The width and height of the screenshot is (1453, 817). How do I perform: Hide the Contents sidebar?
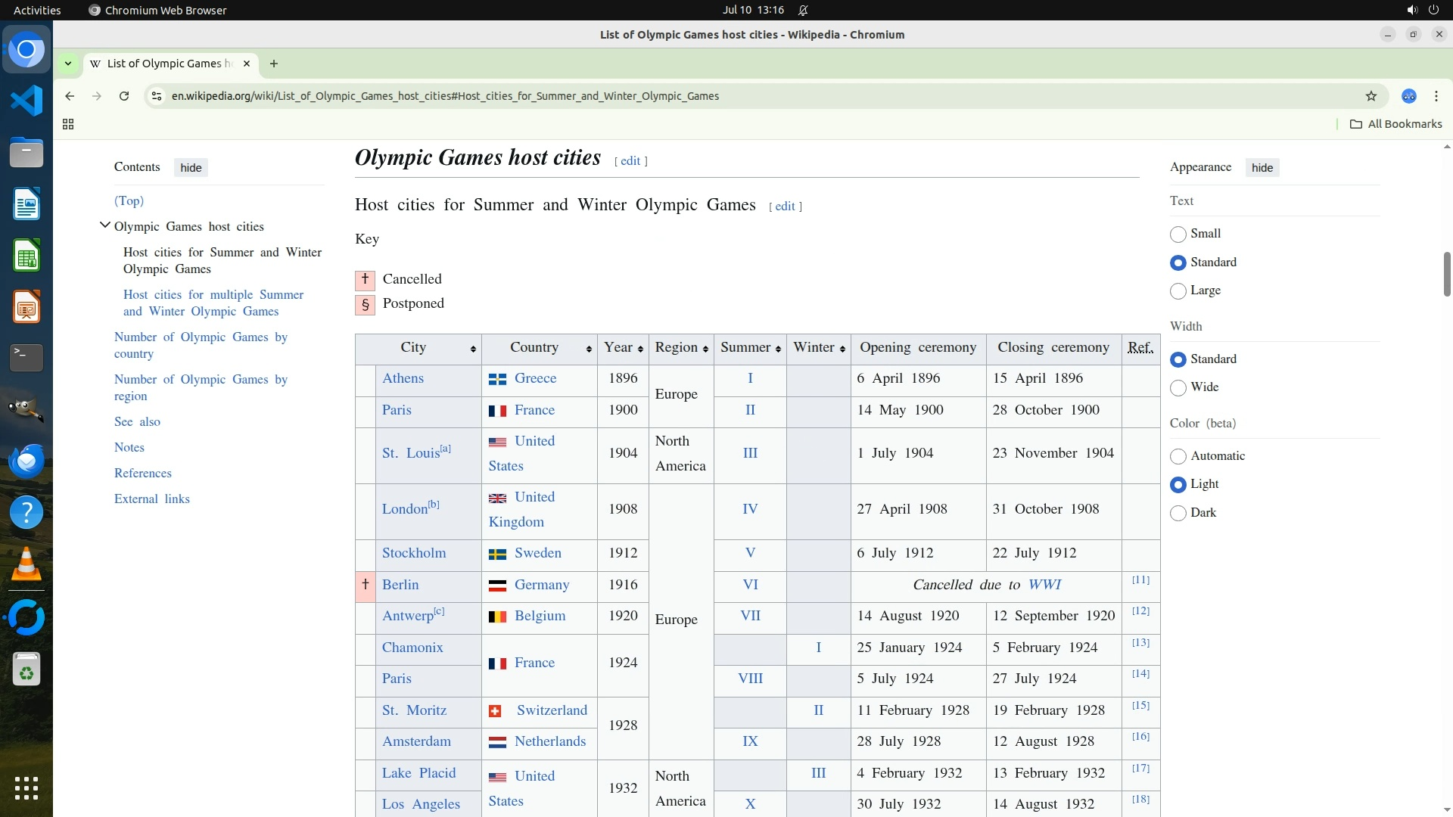(191, 168)
